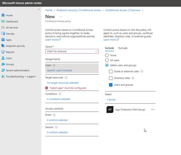The width and height of the screenshot is (181, 155).
Task: Click the info icon beside Target resources
Action: pos(66,78)
